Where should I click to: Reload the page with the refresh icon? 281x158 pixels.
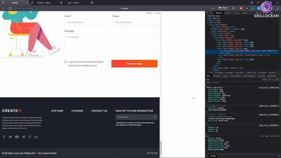tap(10, 8)
